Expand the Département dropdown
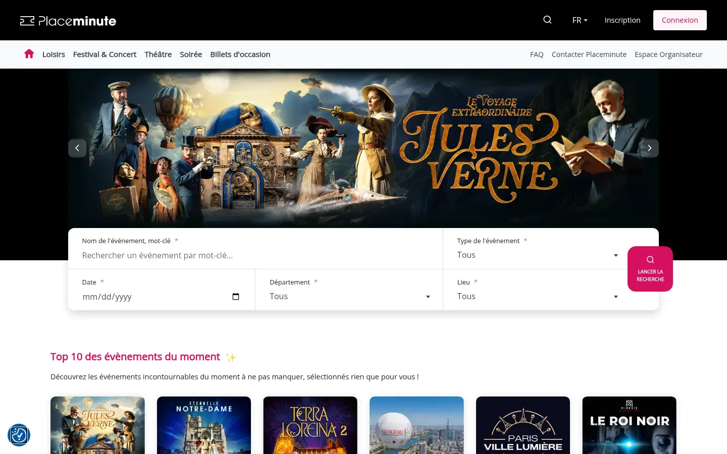 pos(350,297)
